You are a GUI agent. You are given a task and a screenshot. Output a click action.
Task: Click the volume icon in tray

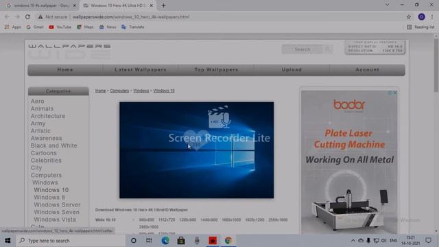pyautogui.click(x=383, y=241)
